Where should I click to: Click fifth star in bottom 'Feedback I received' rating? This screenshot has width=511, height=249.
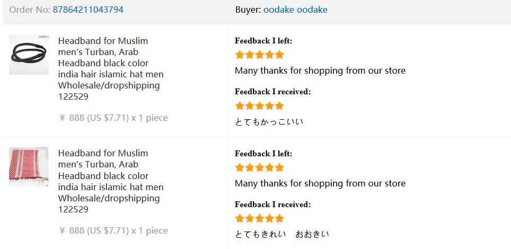pos(279,218)
